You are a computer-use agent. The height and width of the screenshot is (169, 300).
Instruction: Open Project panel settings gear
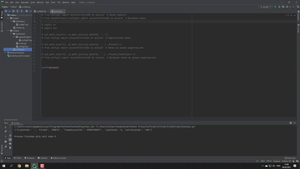[x=27, y=11]
